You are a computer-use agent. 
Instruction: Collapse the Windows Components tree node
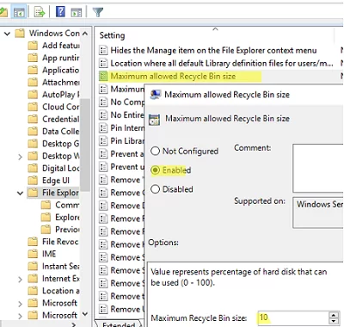click(7, 34)
